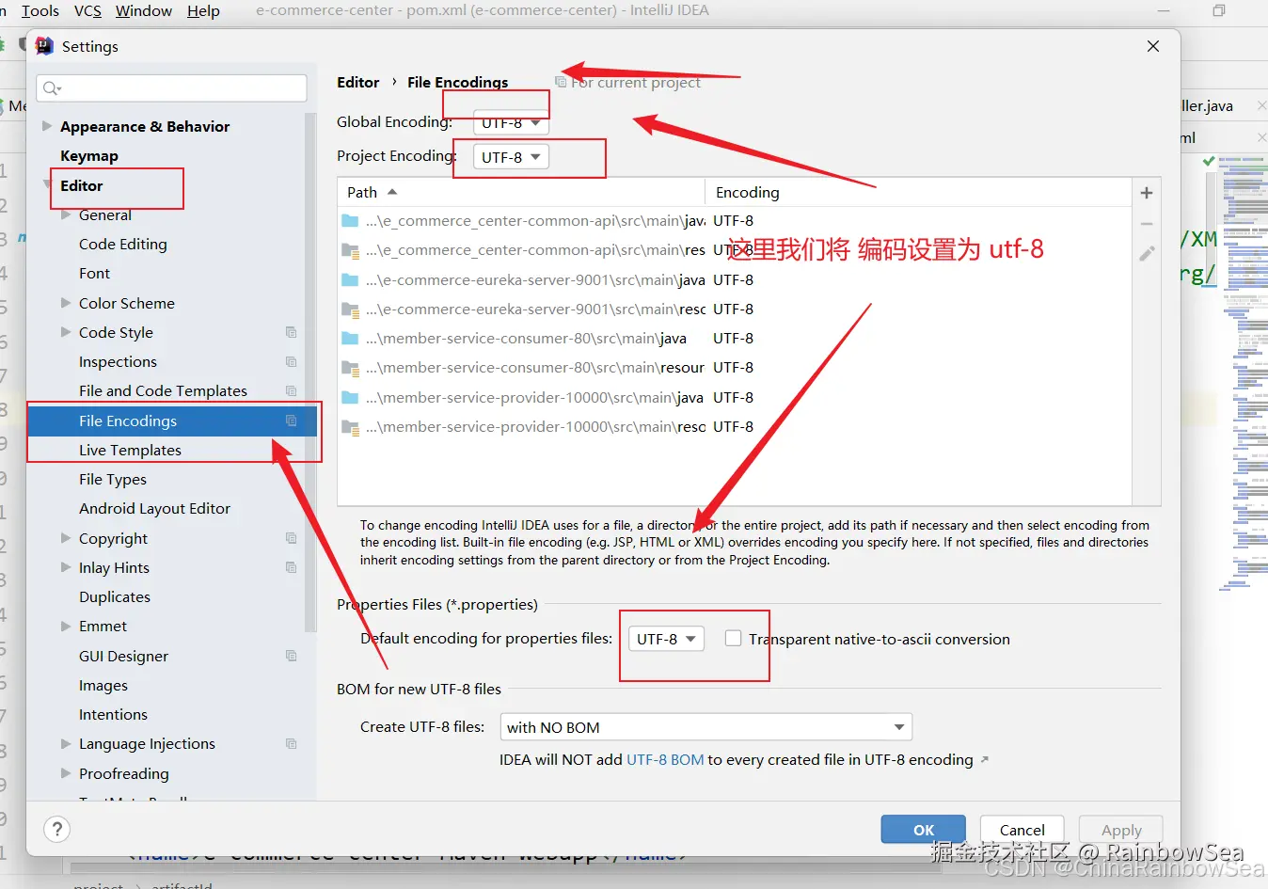Click the folder icon for eureka-server-9001 java path
Screen dimensions: 1268x889
(x=350, y=279)
